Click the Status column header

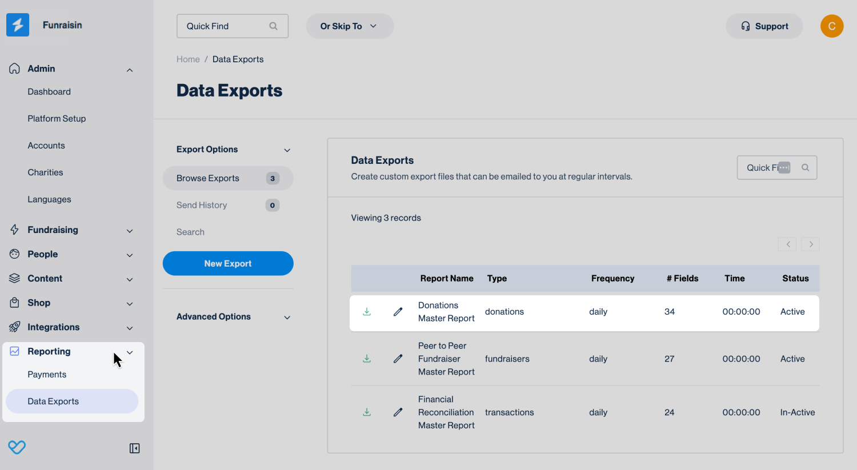pyautogui.click(x=795, y=278)
